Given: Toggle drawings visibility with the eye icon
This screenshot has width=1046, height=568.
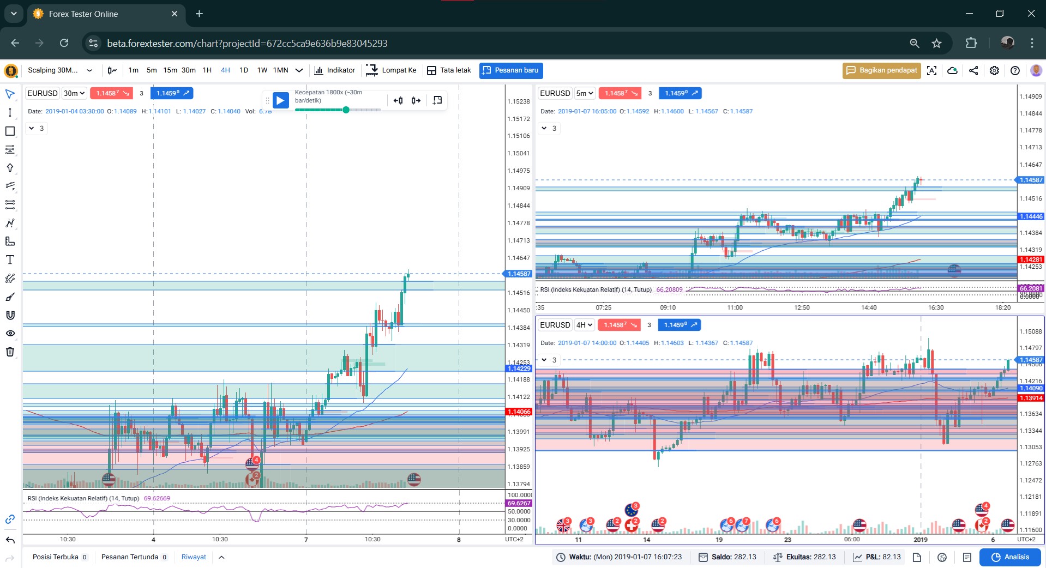Looking at the screenshot, I should coord(10,333).
